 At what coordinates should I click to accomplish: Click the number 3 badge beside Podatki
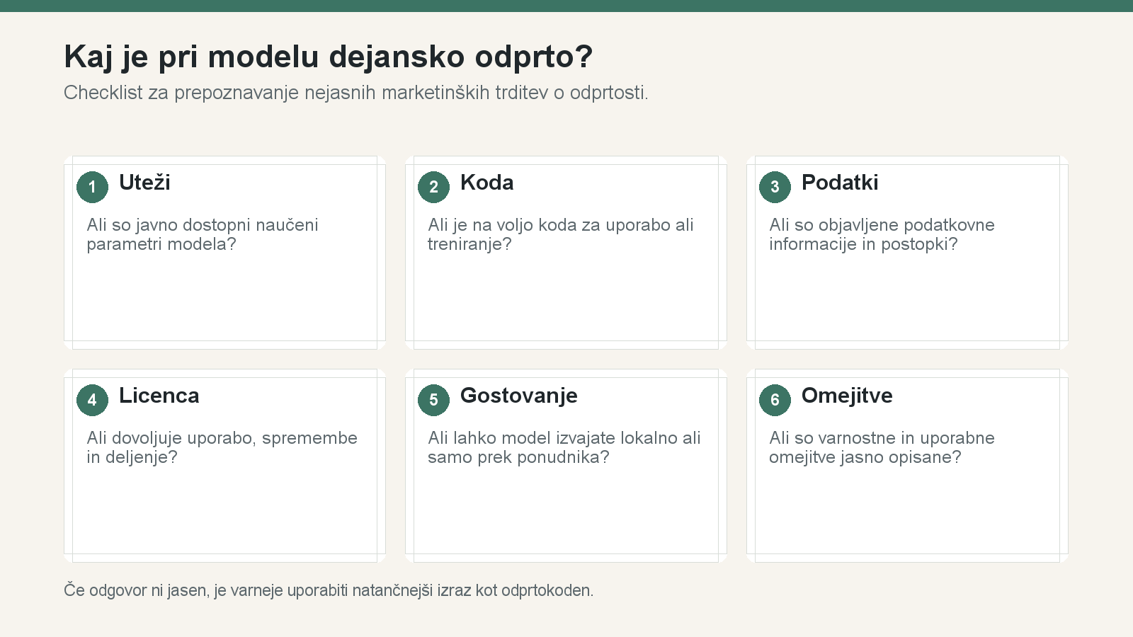pyautogui.click(x=775, y=187)
